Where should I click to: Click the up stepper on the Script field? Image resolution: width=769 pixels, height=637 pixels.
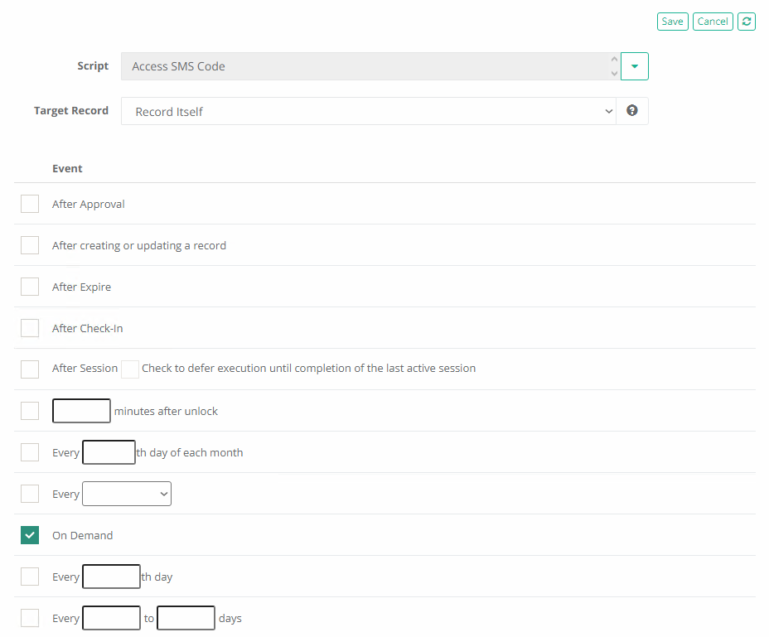tap(613, 60)
